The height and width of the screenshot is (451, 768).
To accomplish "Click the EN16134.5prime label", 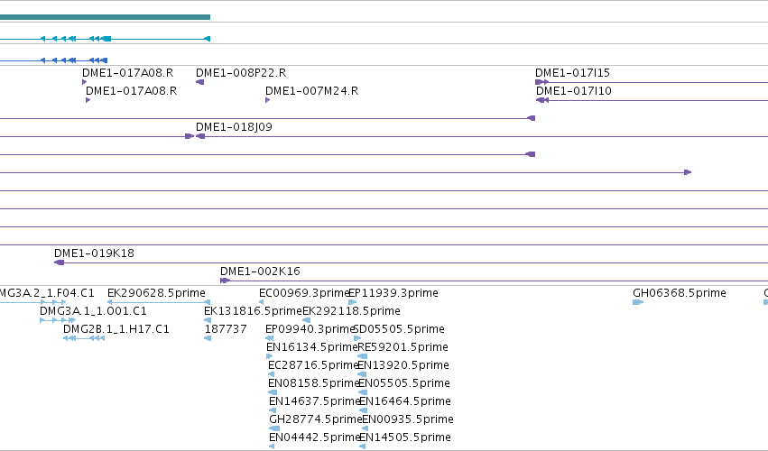I will 312,347.
